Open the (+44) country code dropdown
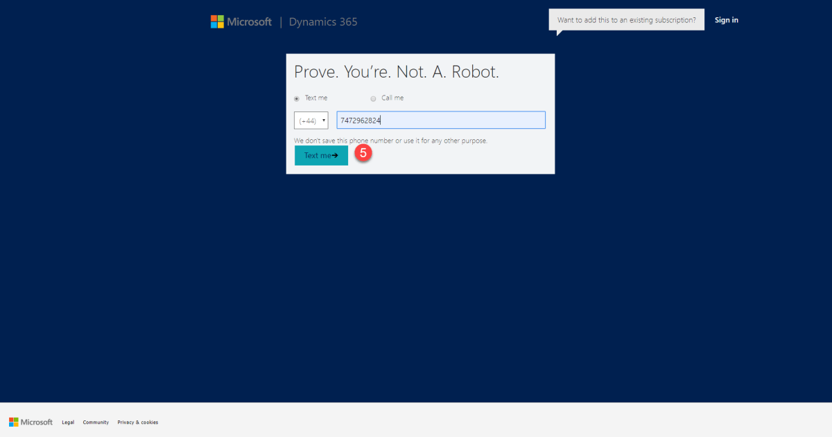The height and width of the screenshot is (437, 832). pos(311,121)
